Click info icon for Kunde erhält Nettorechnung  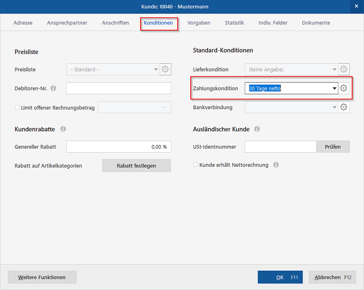[x=276, y=165]
